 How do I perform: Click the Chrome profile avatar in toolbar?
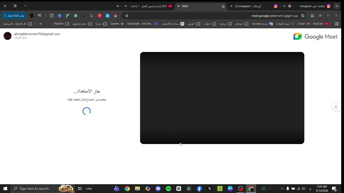point(32,16)
